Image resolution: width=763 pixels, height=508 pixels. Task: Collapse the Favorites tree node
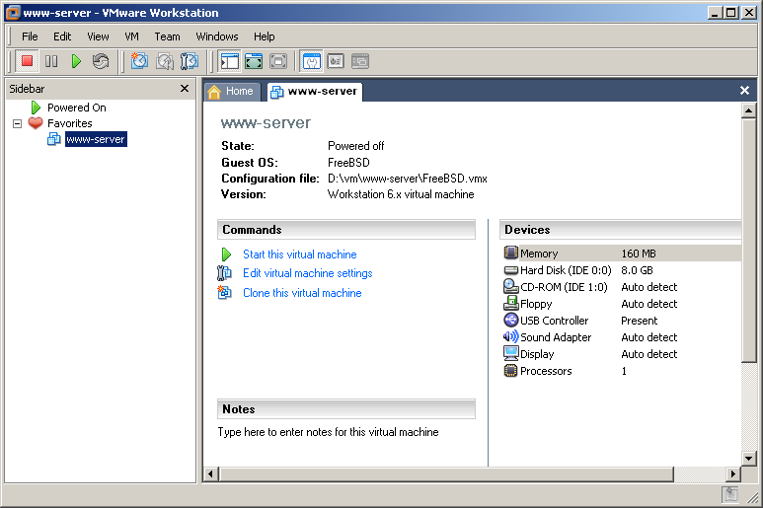pyautogui.click(x=17, y=123)
